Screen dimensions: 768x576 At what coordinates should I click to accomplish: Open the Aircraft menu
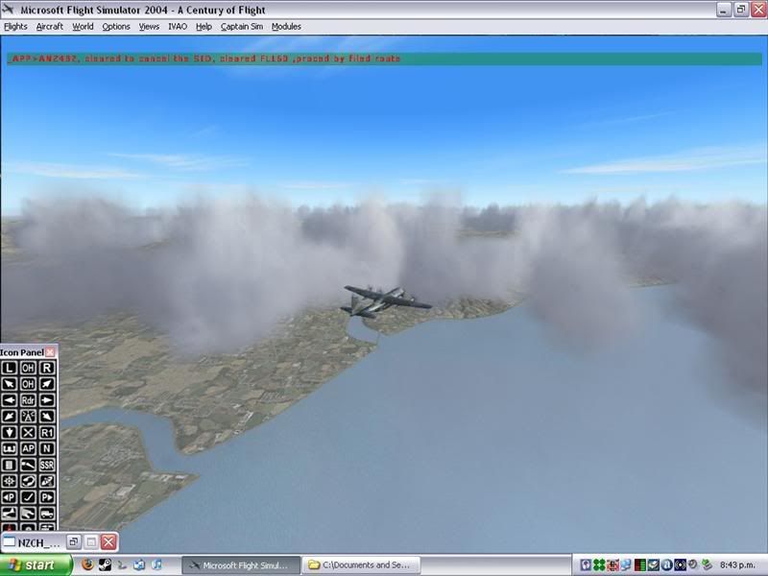pos(49,27)
